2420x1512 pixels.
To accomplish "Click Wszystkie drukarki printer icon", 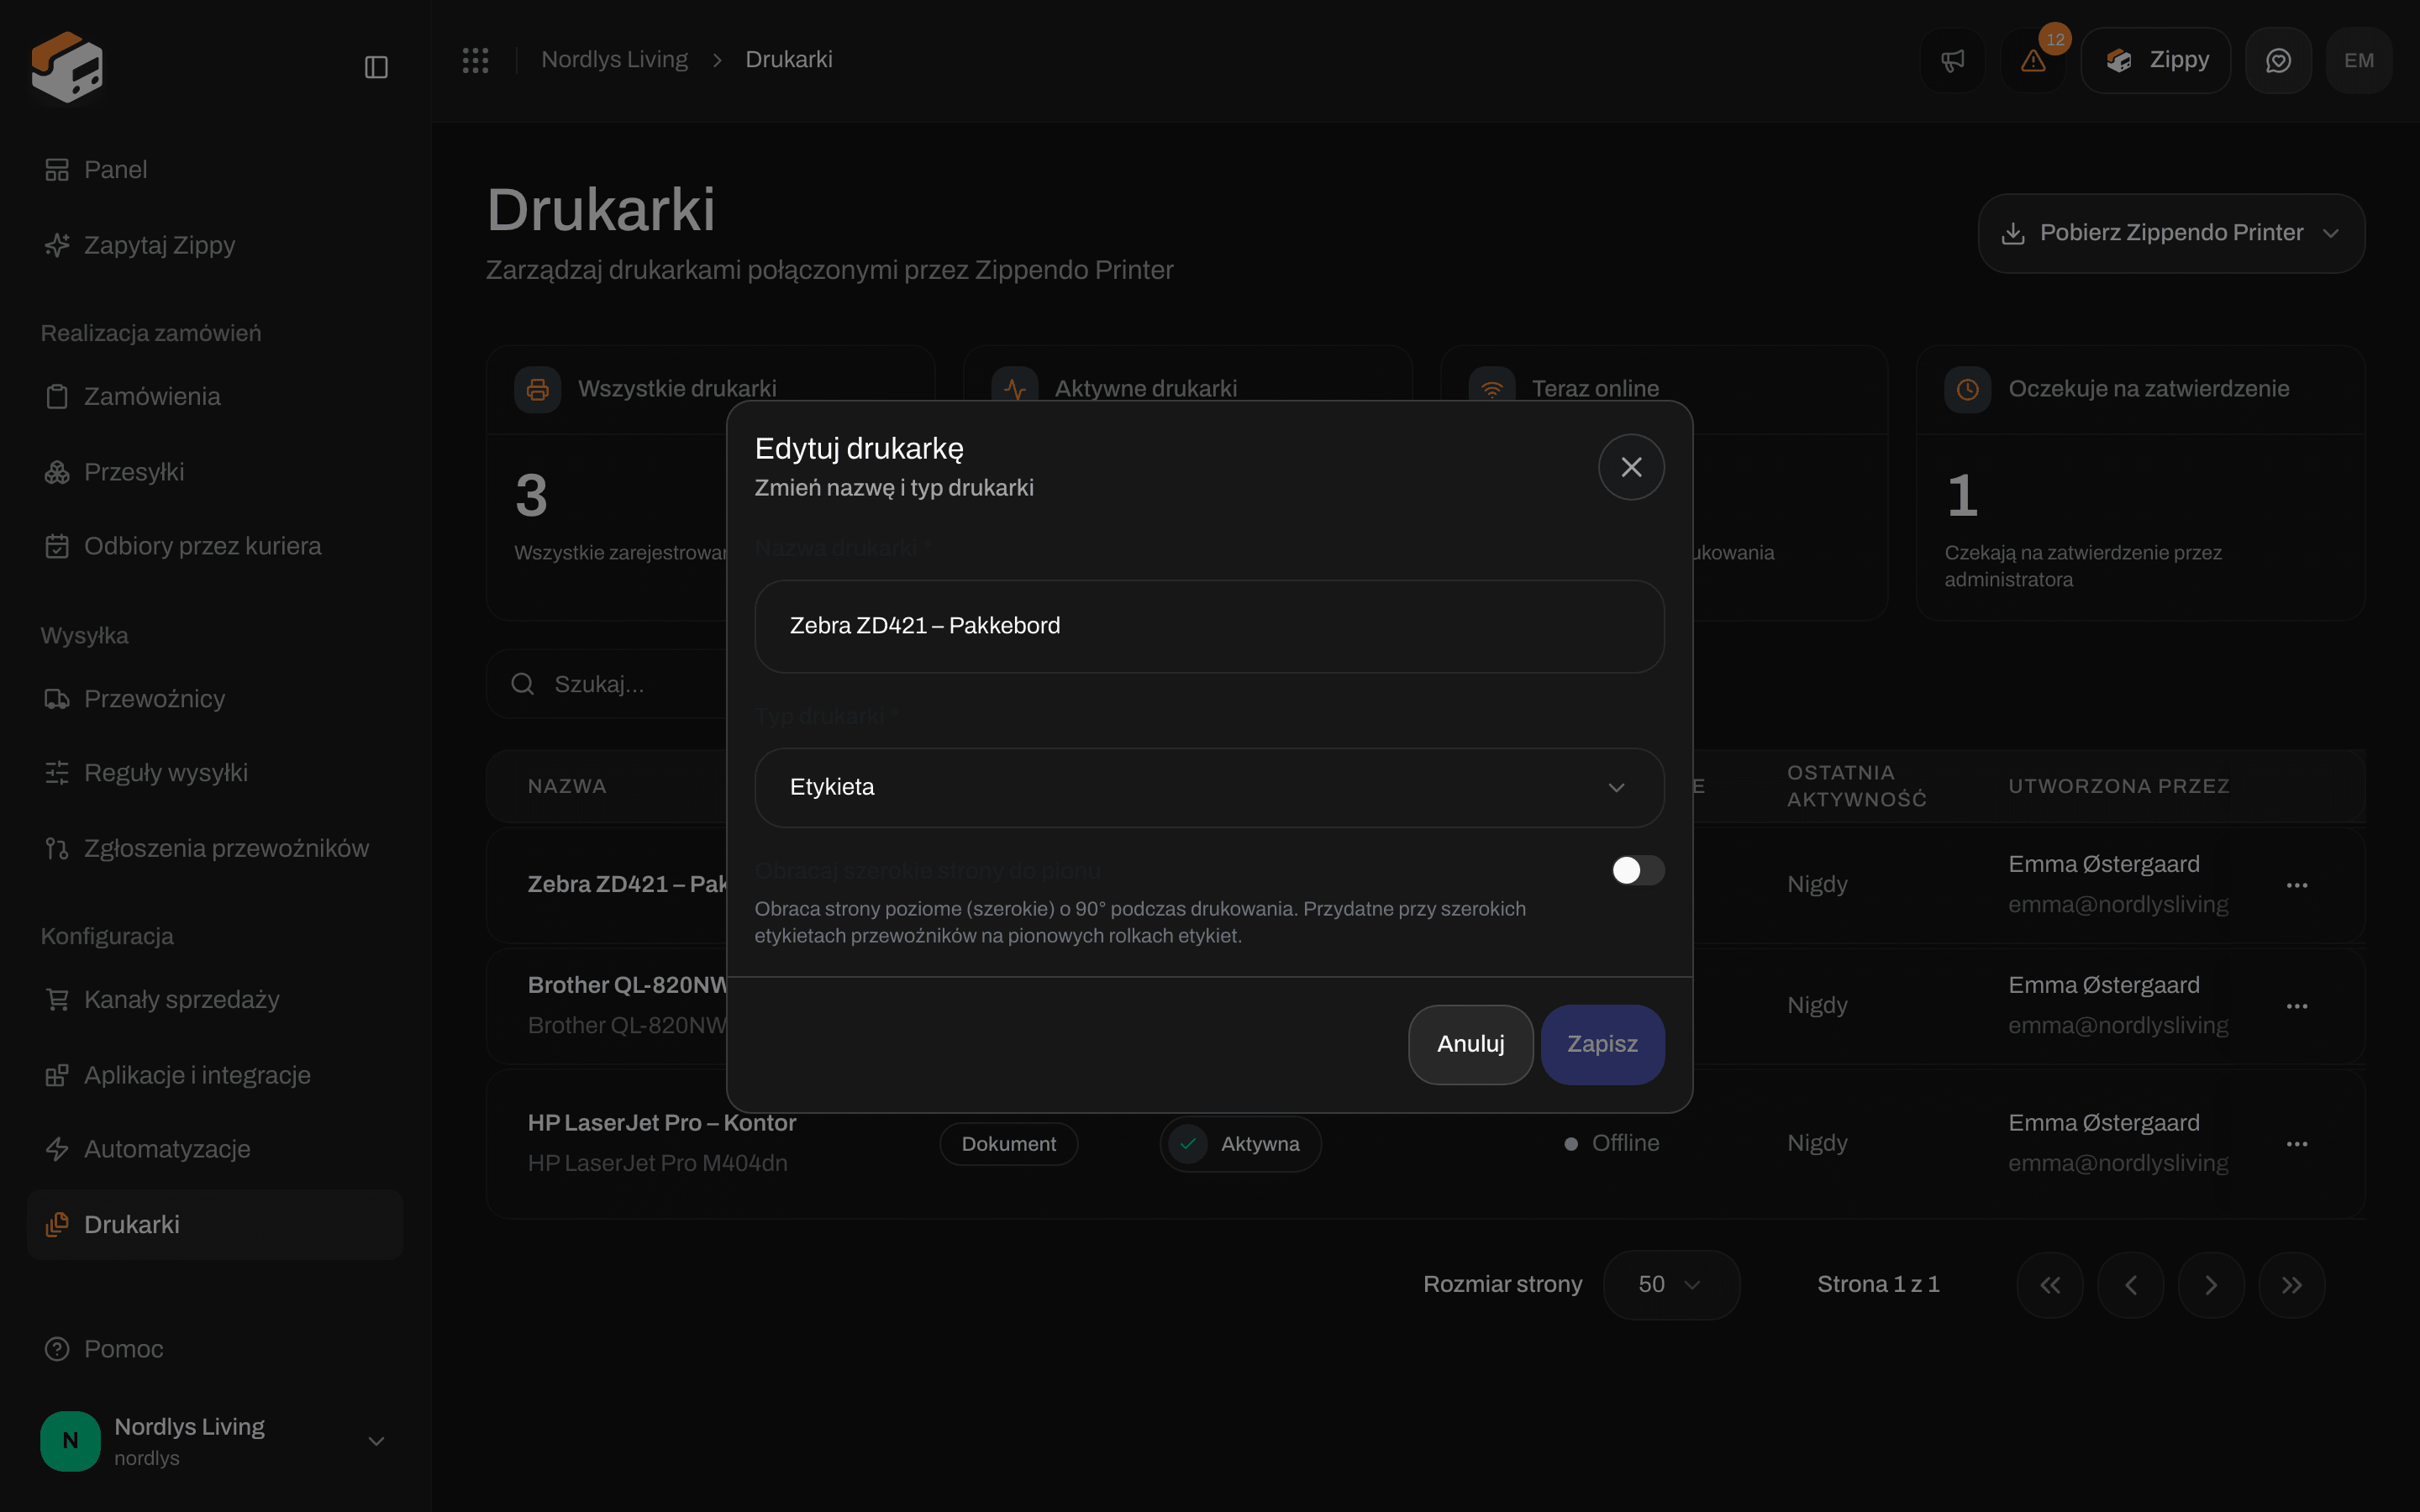I will tap(538, 389).
